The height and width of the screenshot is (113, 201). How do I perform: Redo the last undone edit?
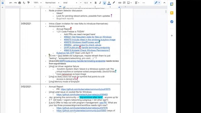pyautogui.click(x=15, y=3)
